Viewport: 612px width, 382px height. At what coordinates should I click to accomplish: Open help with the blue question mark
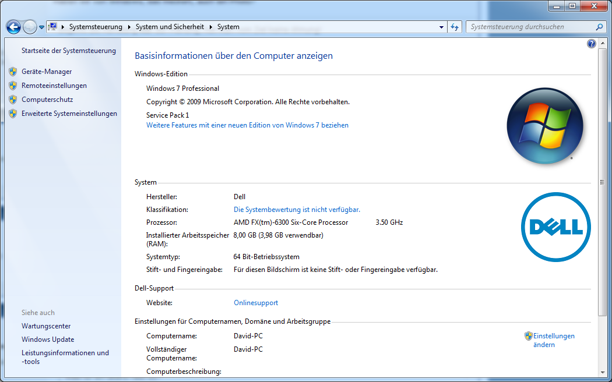pos(592,44)
